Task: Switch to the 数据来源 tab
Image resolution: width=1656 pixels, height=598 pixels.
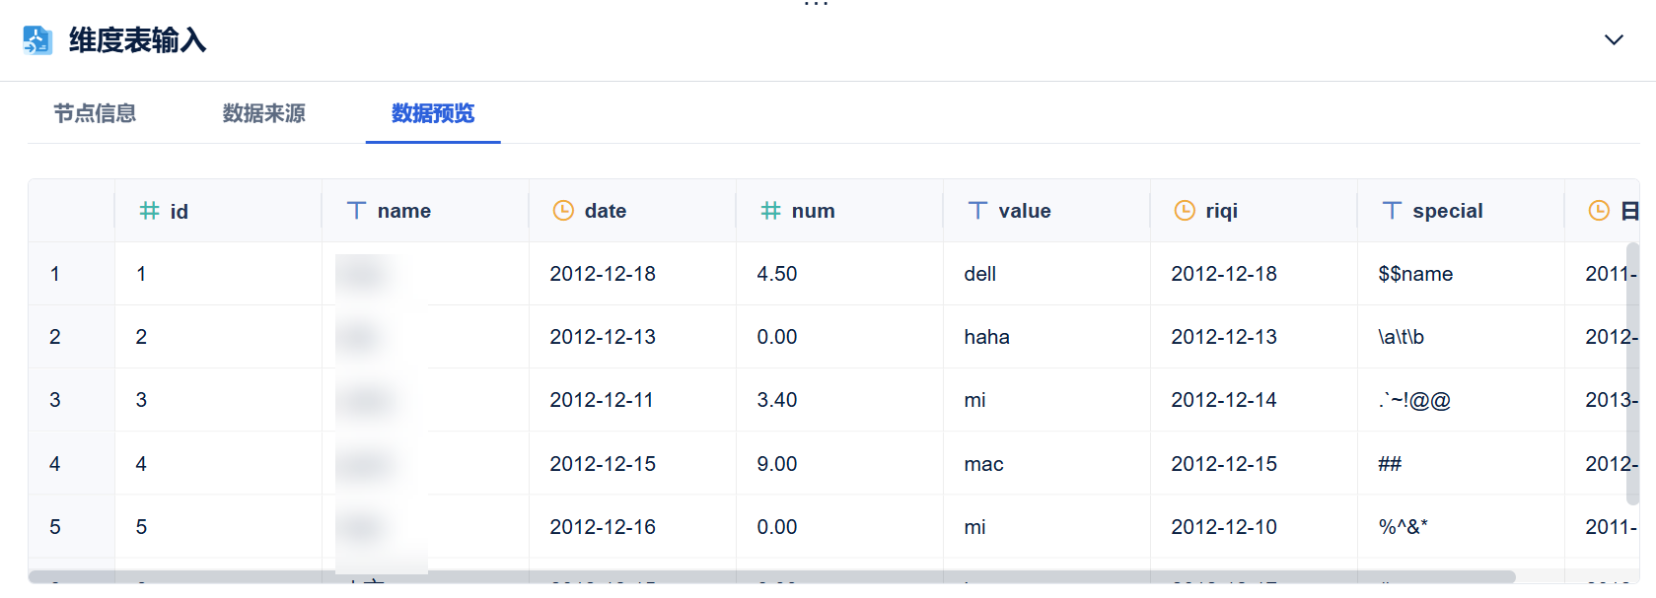Action: pyautogui.click(x=263, y=113)
